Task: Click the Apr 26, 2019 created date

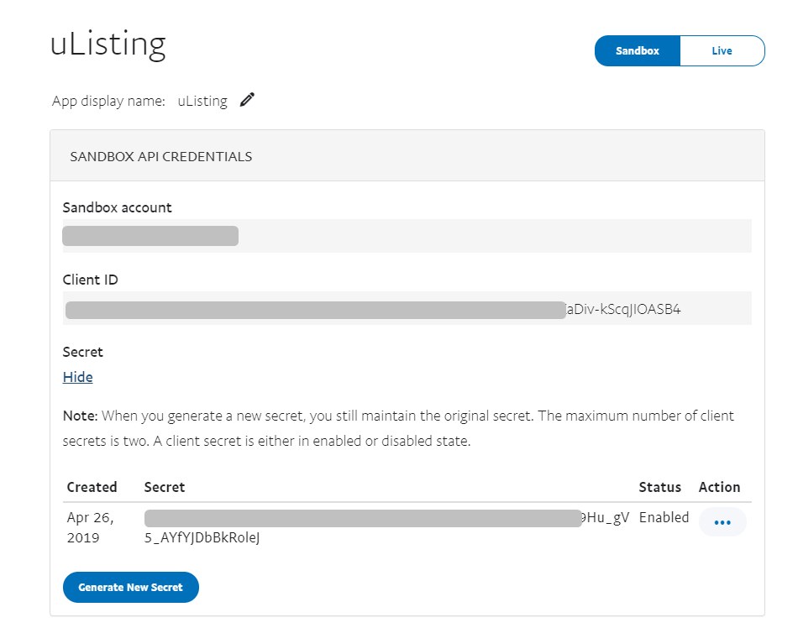Action: pyautogui.click(x=91, y=527)
